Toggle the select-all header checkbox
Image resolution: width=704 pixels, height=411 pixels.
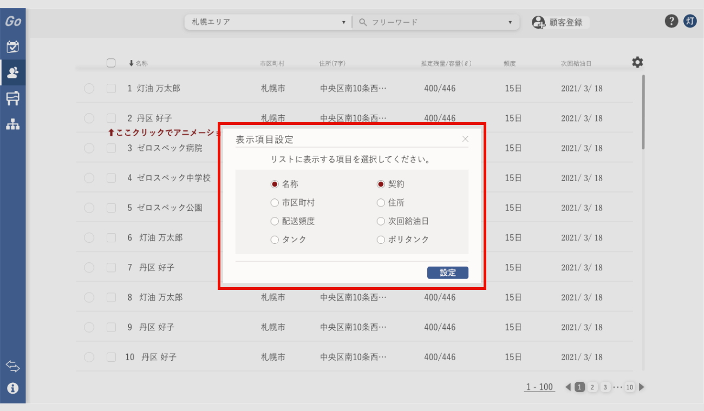[x=111, y=63]
